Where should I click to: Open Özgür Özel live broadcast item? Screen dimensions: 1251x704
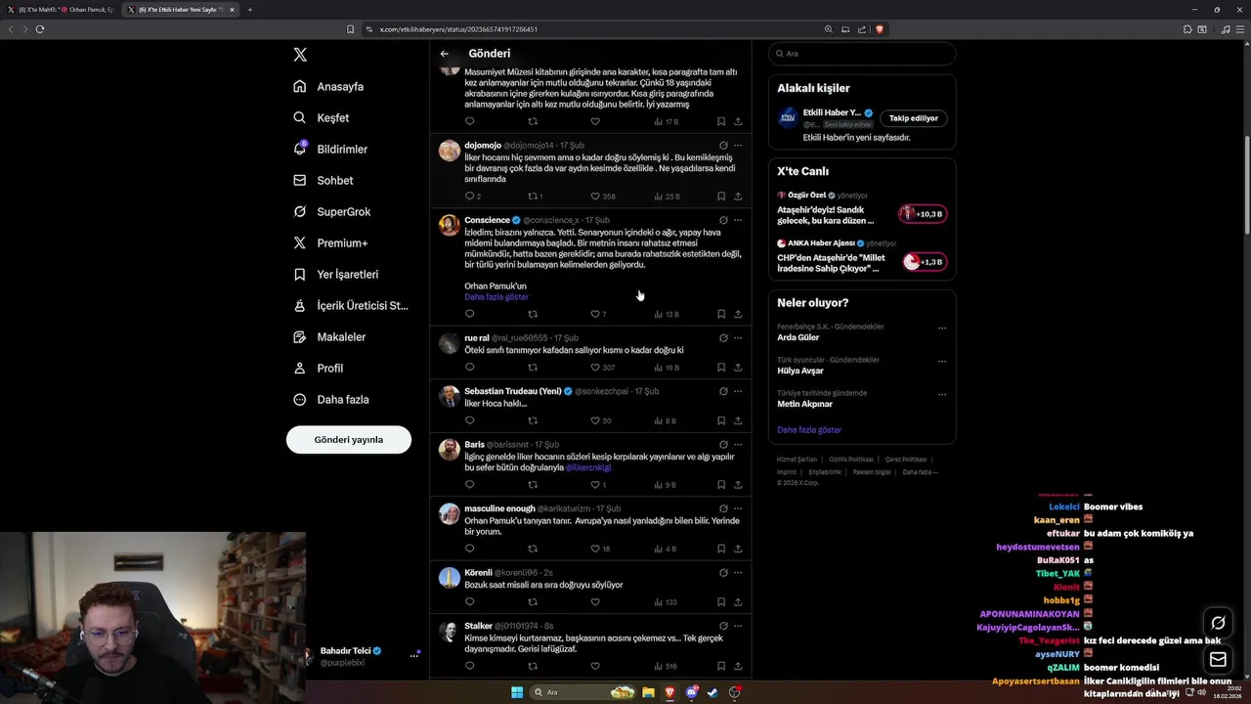coord(861,208)
